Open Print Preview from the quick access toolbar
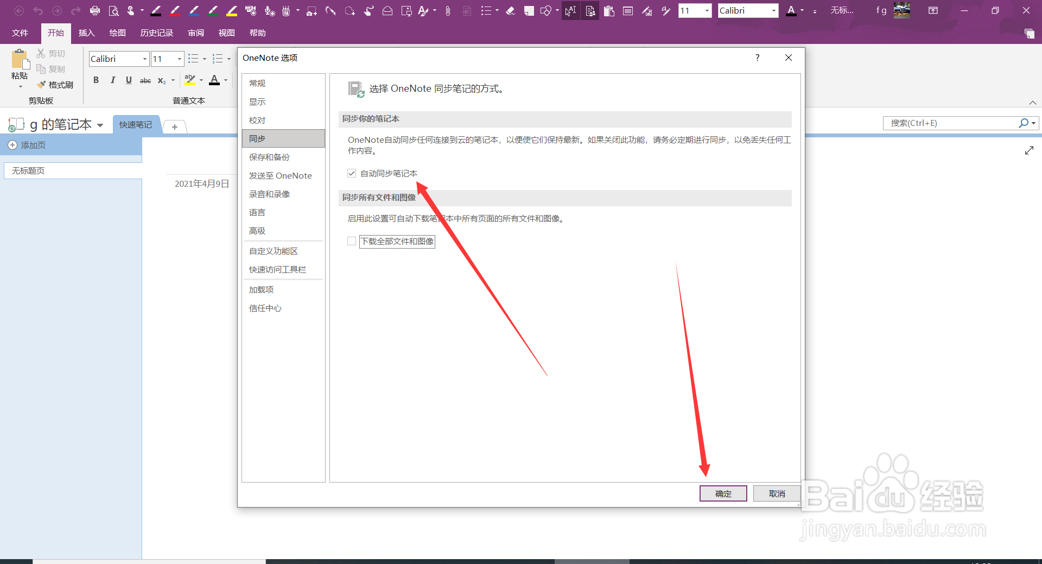The height and width of the screenshot is (564, 1042). point(113,10)
